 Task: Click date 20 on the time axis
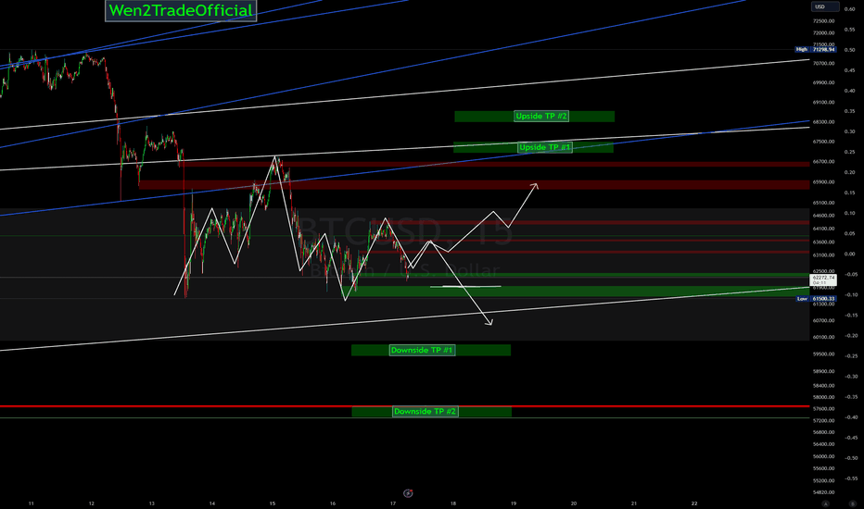pyautogui.click(x=574, y=503)
